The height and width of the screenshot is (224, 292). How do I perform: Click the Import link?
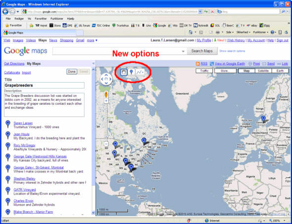click(x=27, y=73)
